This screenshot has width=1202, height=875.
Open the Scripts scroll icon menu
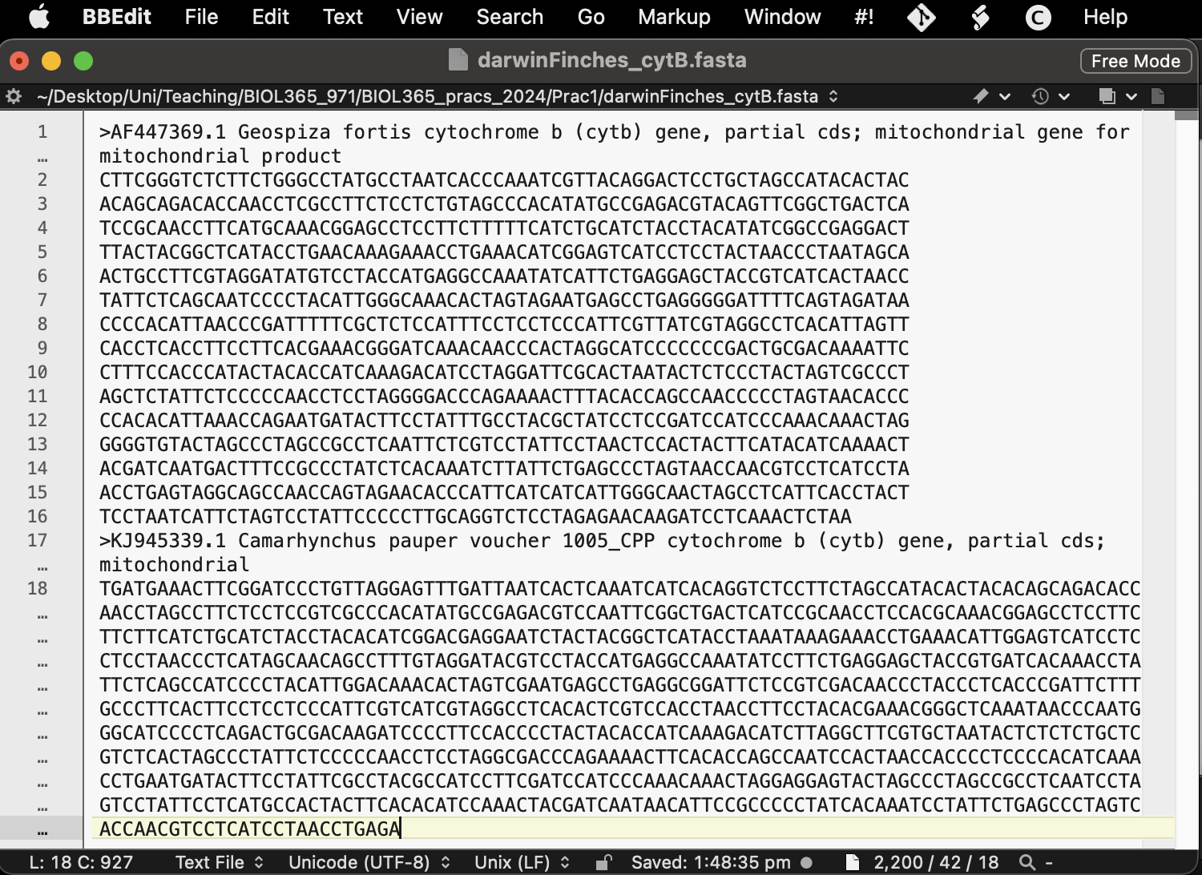[x=980, y=17]
